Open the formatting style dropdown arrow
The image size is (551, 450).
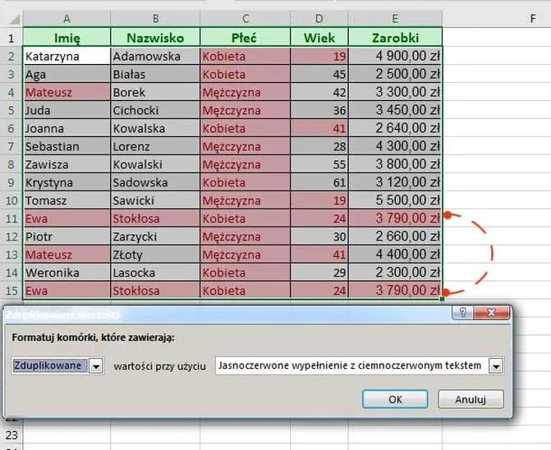(496, 366)
